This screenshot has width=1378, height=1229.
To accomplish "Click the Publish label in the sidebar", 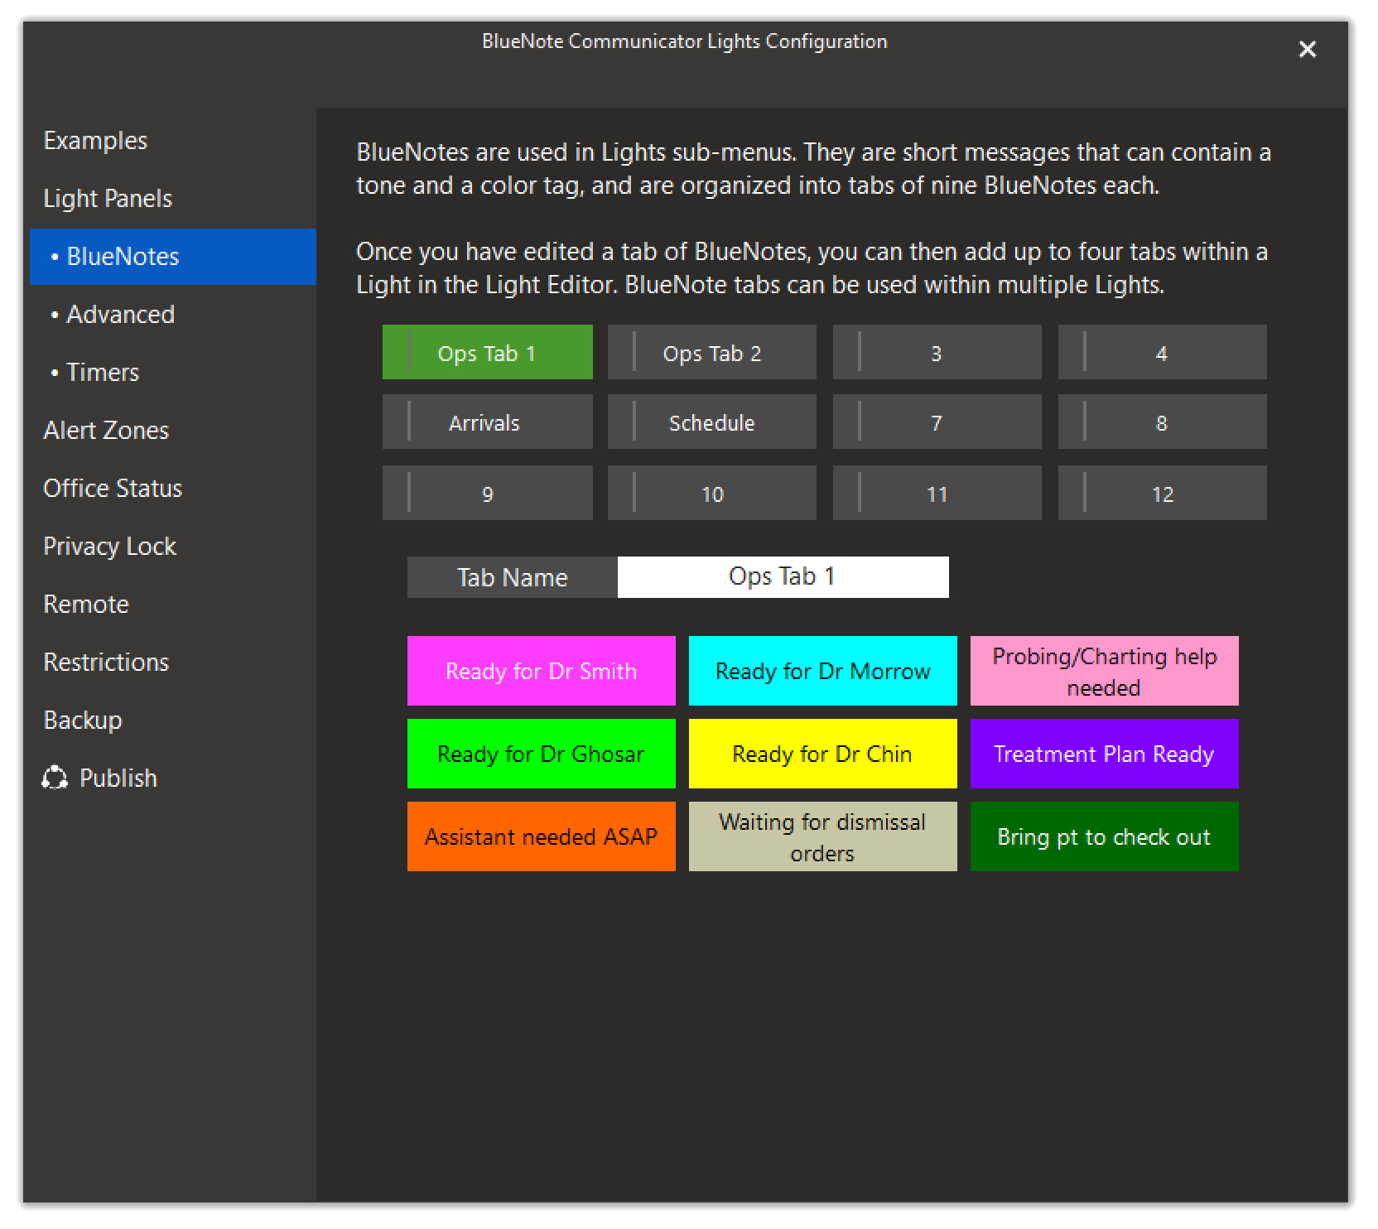I will (118, 778).
